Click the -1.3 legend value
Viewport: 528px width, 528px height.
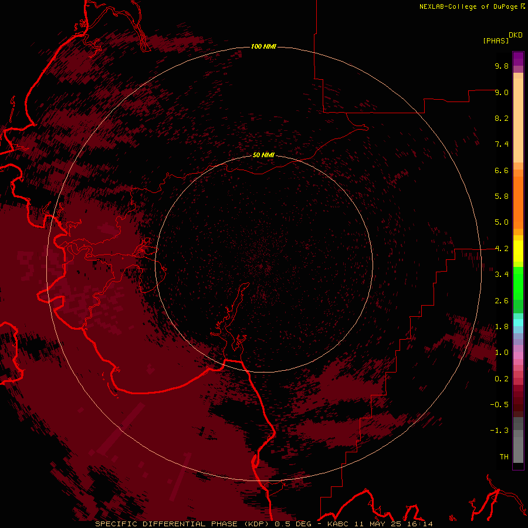point(499,431)
